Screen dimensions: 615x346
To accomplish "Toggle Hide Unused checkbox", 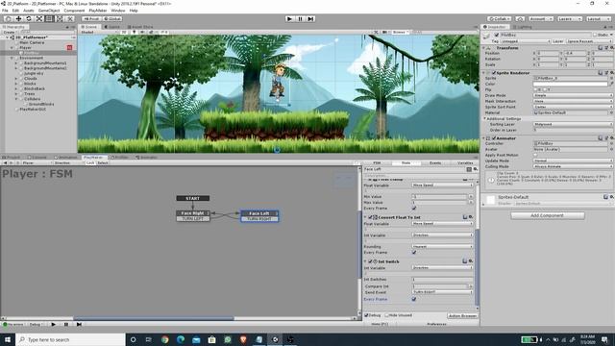I will pos(386,315).
